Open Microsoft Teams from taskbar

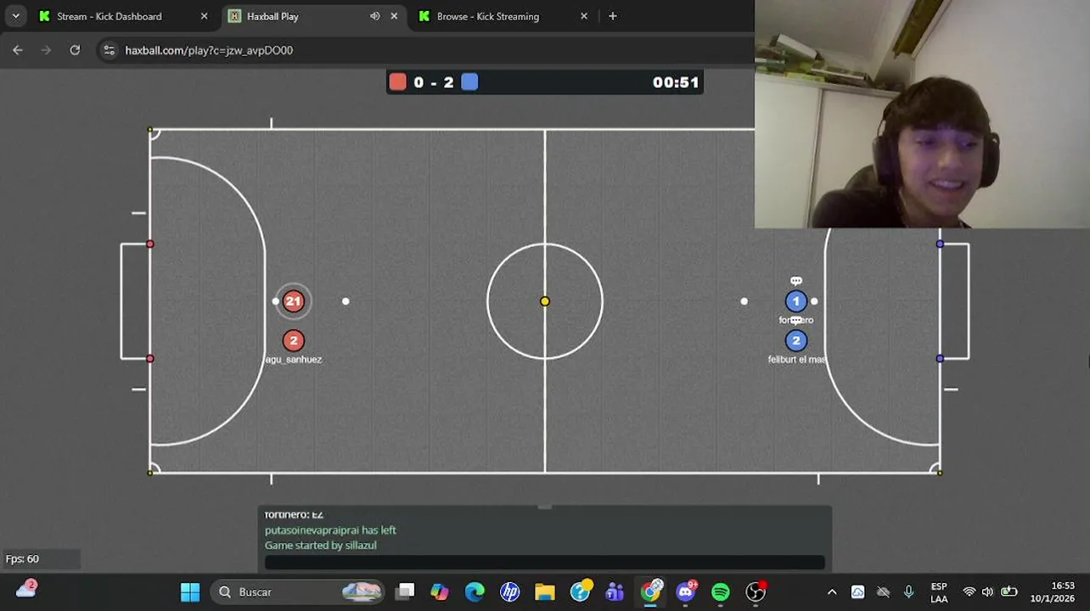[x=615, y=591]
